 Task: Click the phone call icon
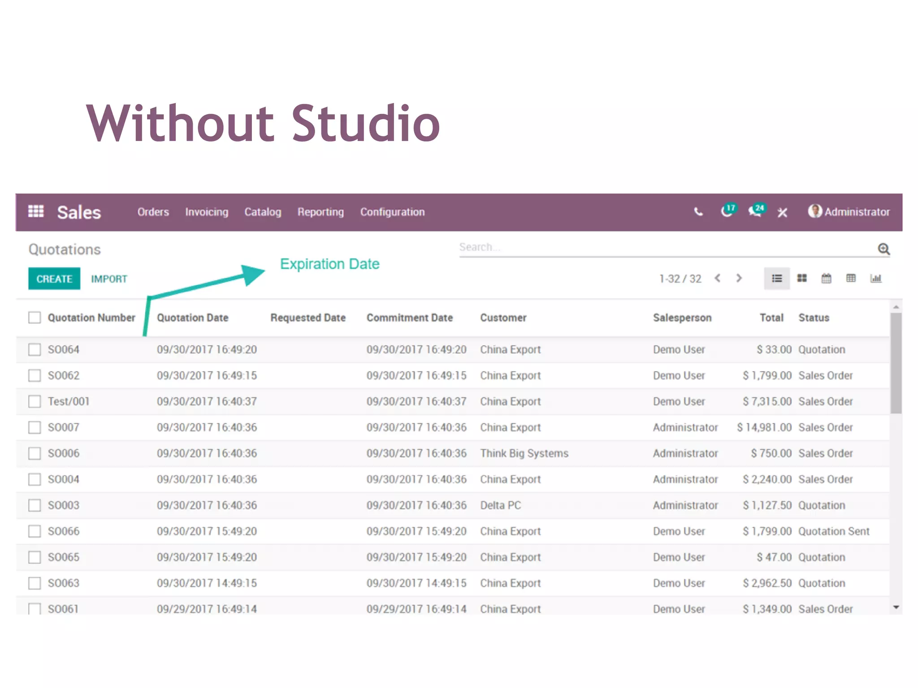[698, 212]
